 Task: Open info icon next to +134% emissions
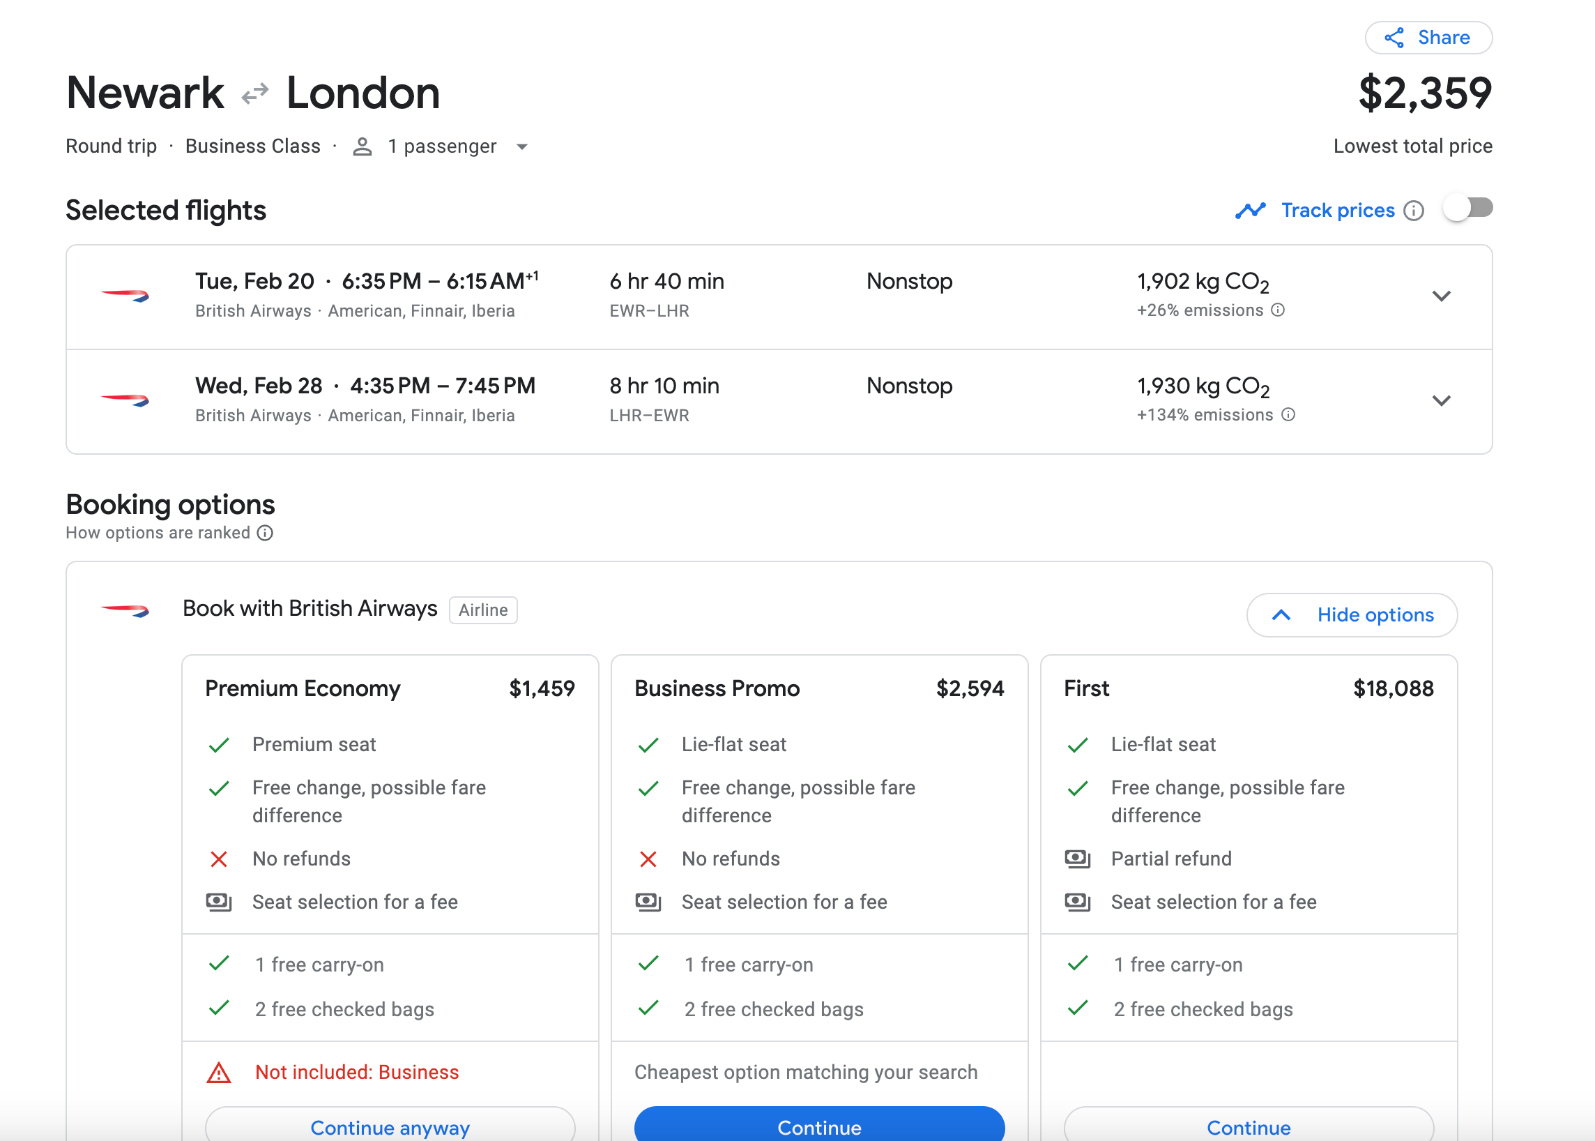1288,414
